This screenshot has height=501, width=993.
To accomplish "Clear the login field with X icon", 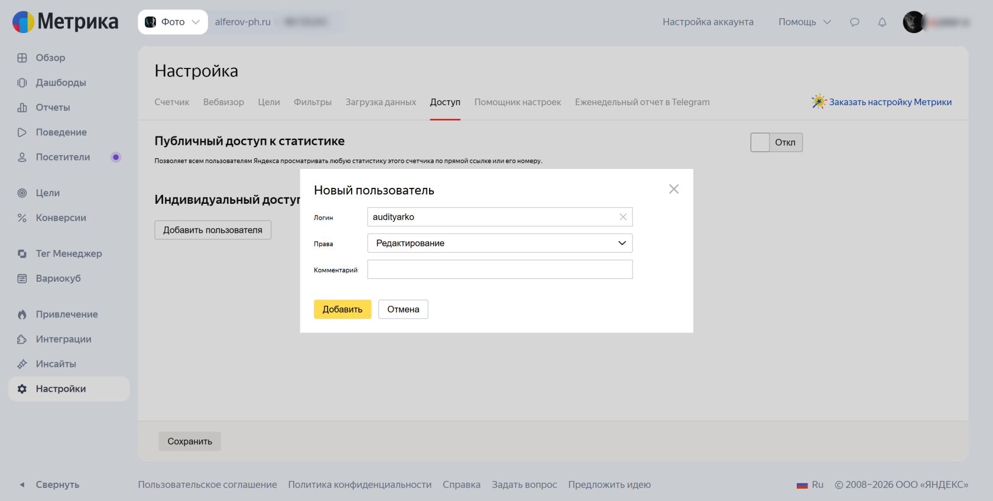I will tap(623, 217).
